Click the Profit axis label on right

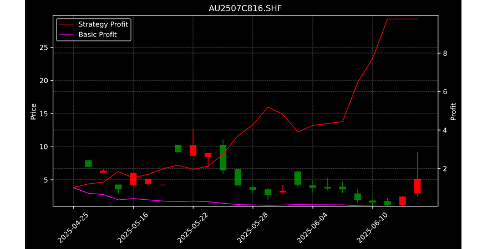(x=454, y=111)
